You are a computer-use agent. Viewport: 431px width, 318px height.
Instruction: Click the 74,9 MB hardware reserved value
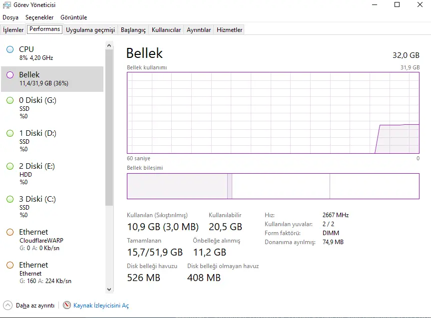(333, 242)
